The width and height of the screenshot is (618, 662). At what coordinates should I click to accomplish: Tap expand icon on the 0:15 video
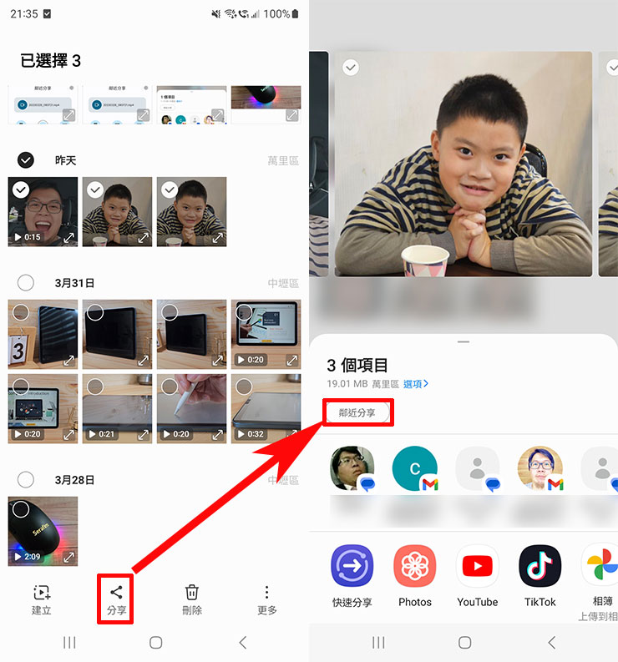point(68,238)
